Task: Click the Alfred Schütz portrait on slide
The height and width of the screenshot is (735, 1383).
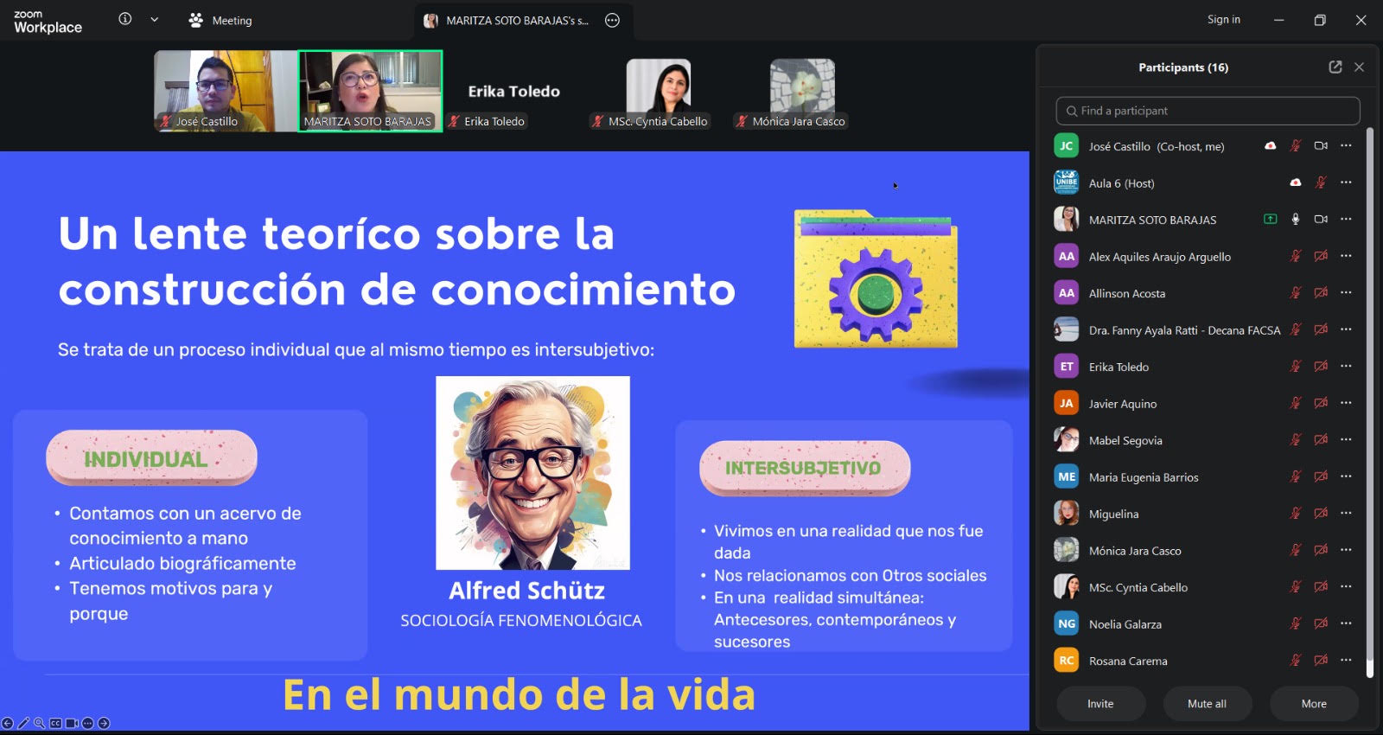Action: point(532,473)
